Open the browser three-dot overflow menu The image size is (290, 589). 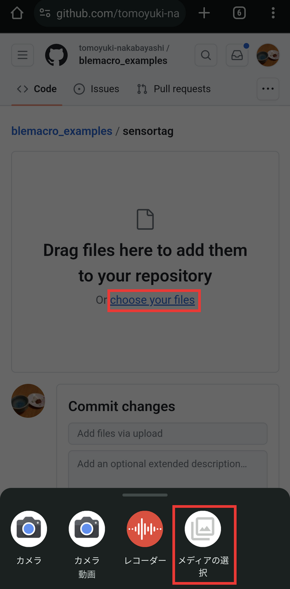click(x=273, y=13)
